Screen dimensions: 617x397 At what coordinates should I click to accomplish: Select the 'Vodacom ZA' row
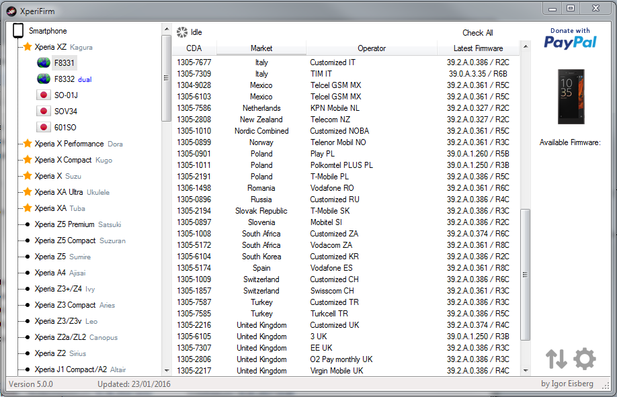click(x=346, y=245)
